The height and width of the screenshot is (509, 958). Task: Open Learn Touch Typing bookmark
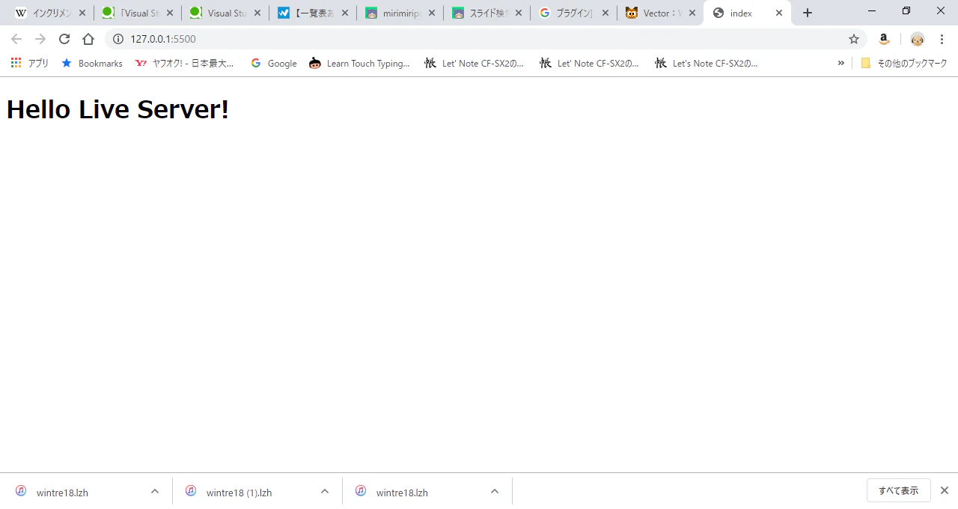pos(359,64)
